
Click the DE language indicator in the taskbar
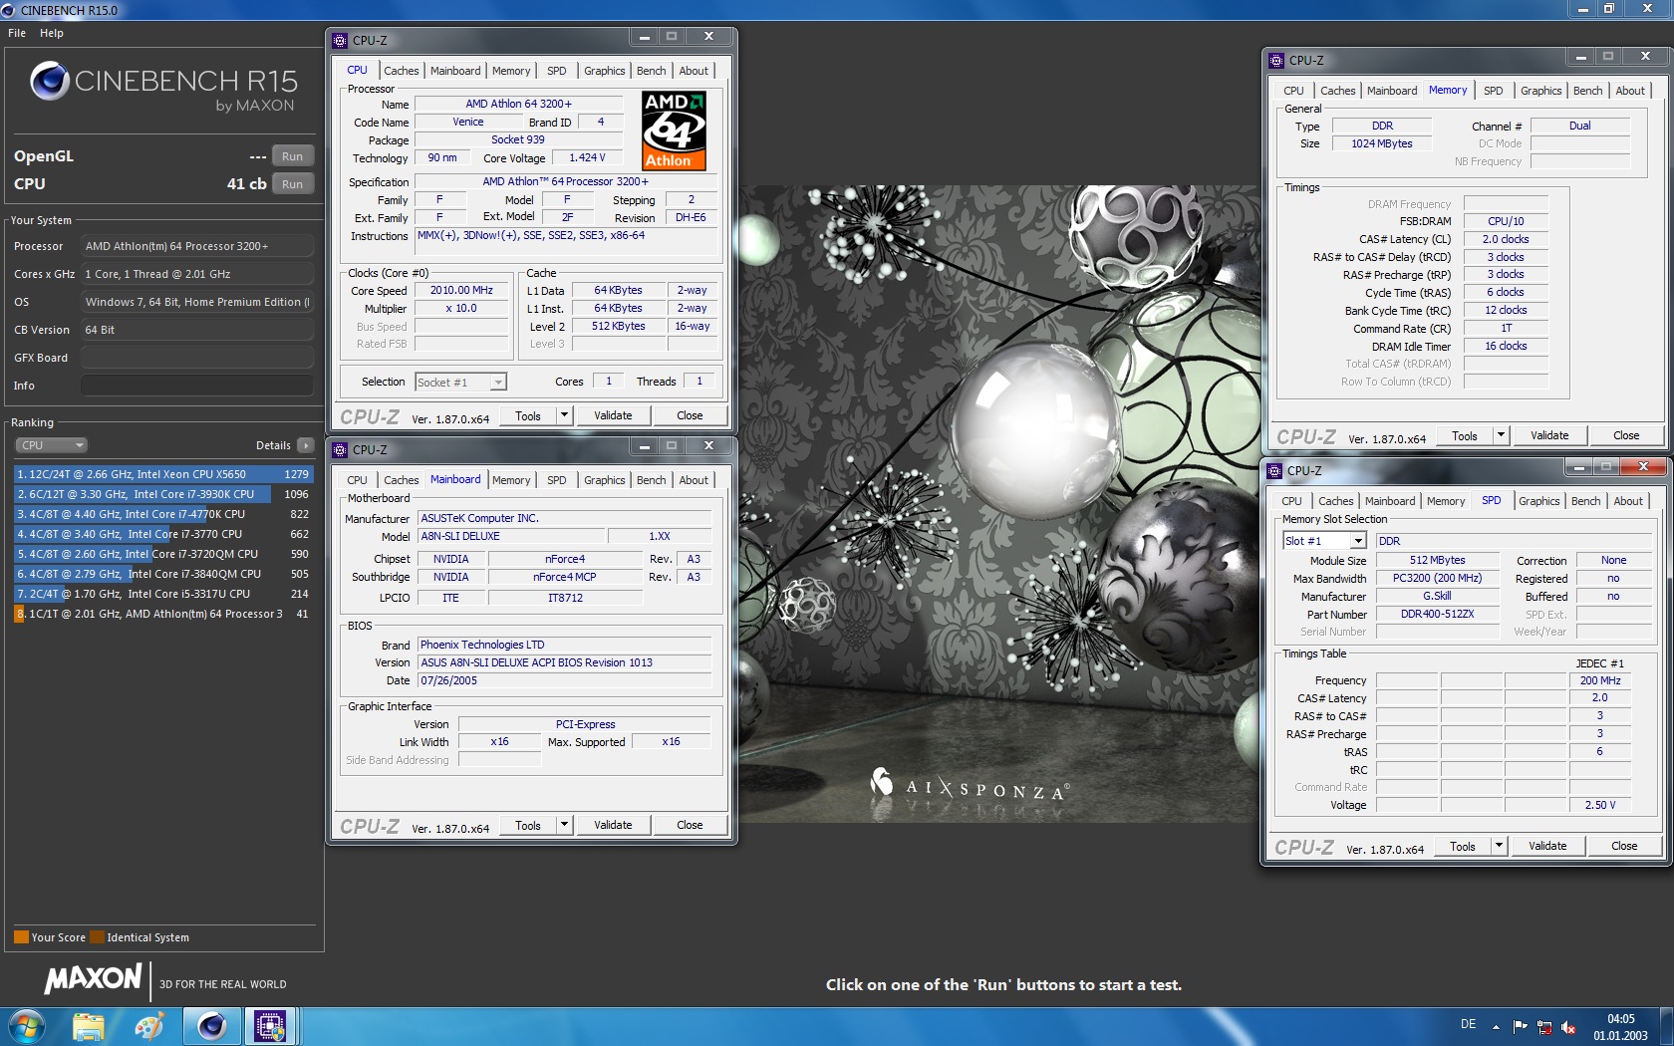[1468, 1024]
